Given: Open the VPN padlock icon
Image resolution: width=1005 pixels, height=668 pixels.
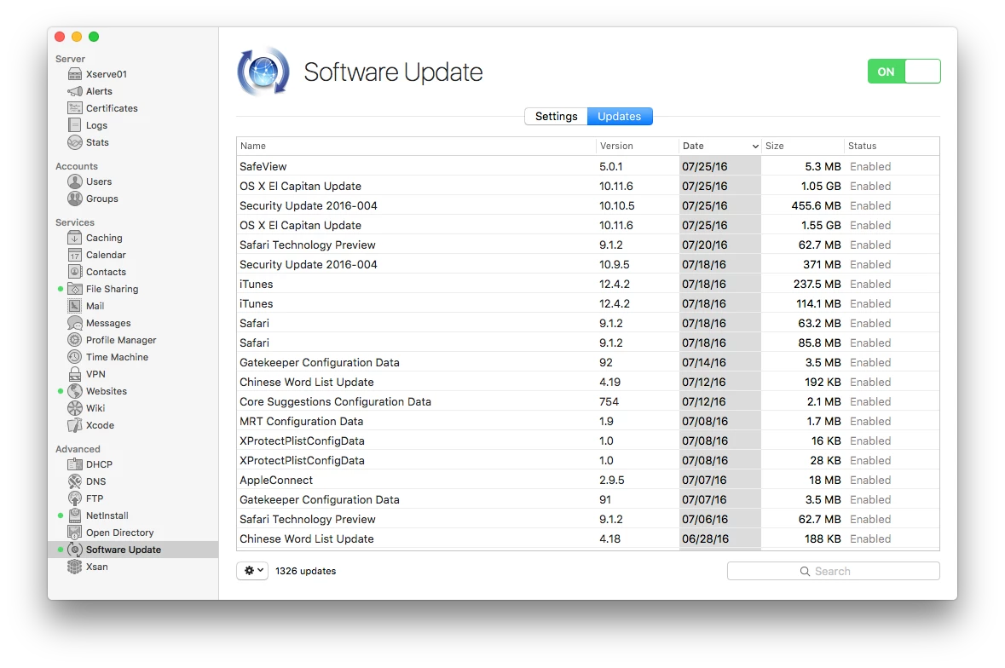Looking at the screenshot, I should pyautogui.click(x=75, y=374).
